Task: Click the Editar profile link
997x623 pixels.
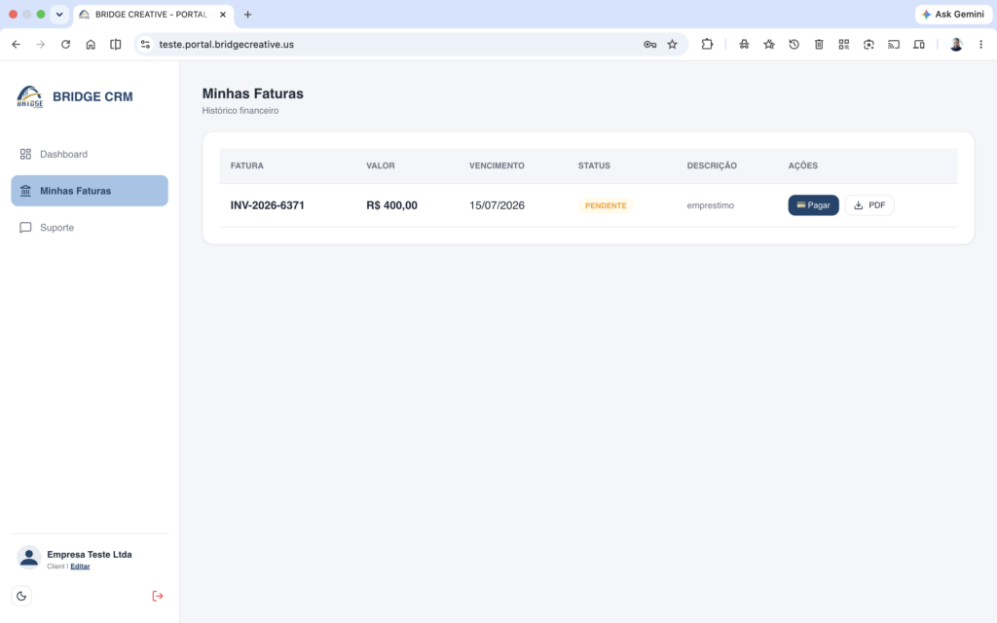Action: [x=80, y=567]
